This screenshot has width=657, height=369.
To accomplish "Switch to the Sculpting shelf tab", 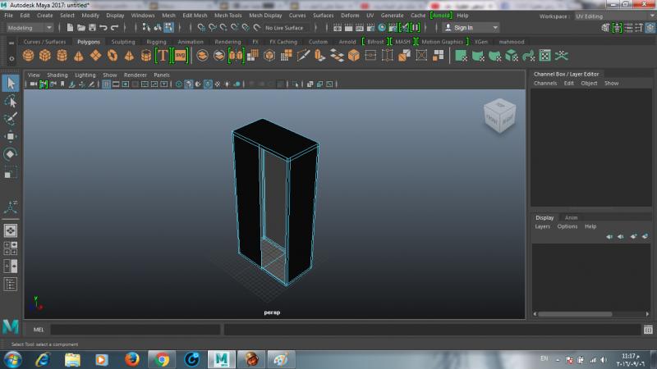I will [x=122, y=41].
